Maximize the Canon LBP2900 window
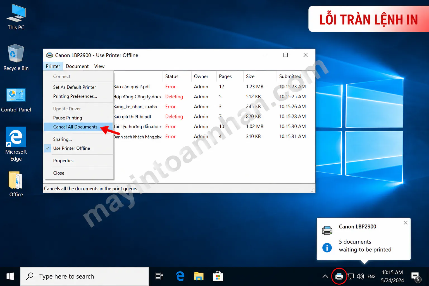Screen dimensions: 429x286 [286, 55]
